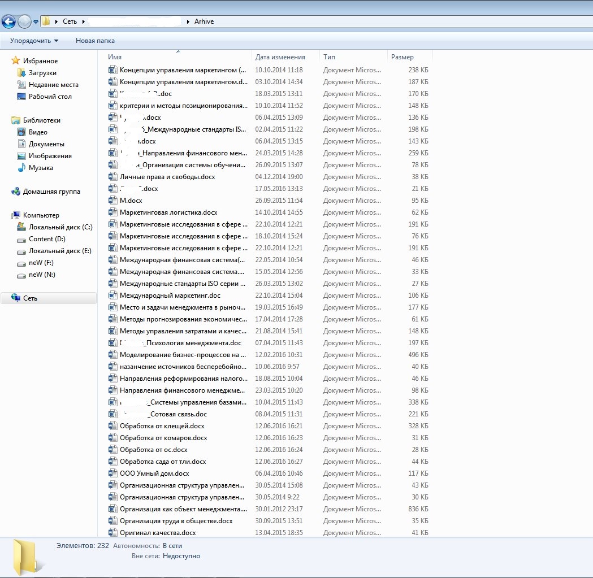Click the Локальный диск (C:) drive icon

click(21, 227)
